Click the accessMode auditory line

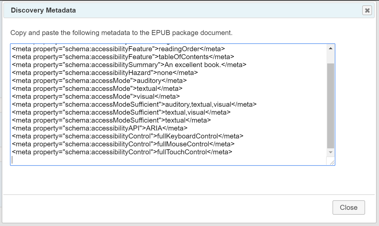click(99, 81)
